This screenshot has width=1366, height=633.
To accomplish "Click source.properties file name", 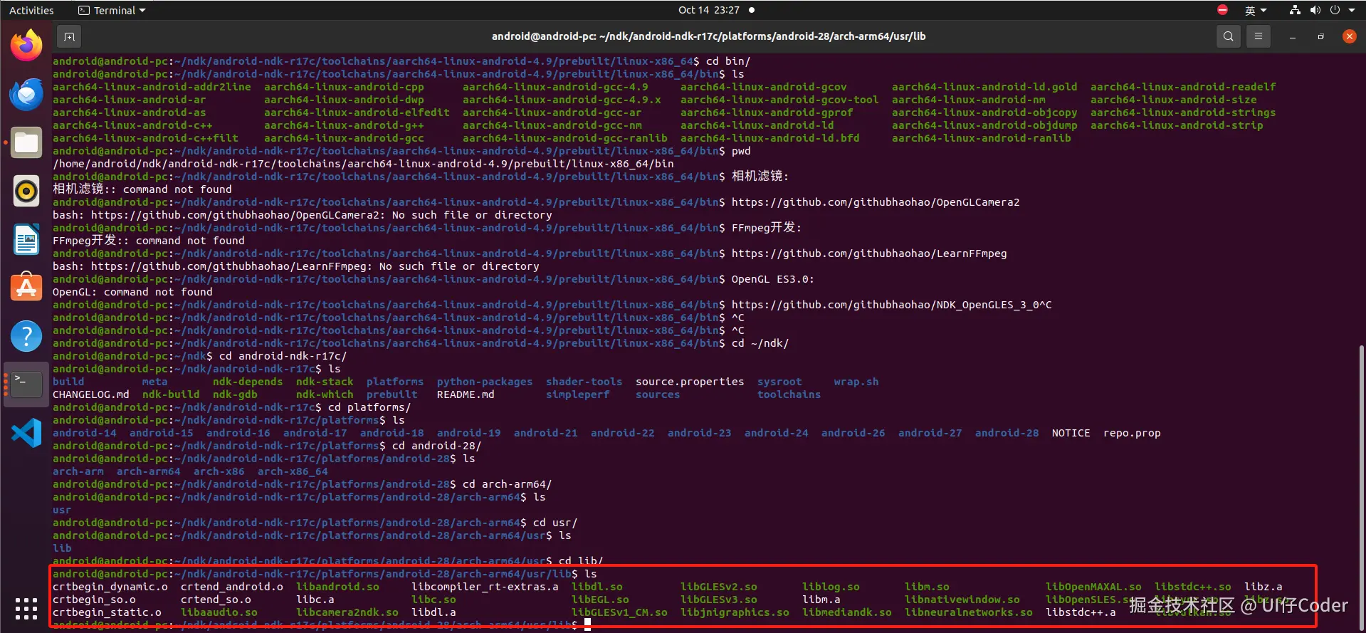I will (690, 382).
